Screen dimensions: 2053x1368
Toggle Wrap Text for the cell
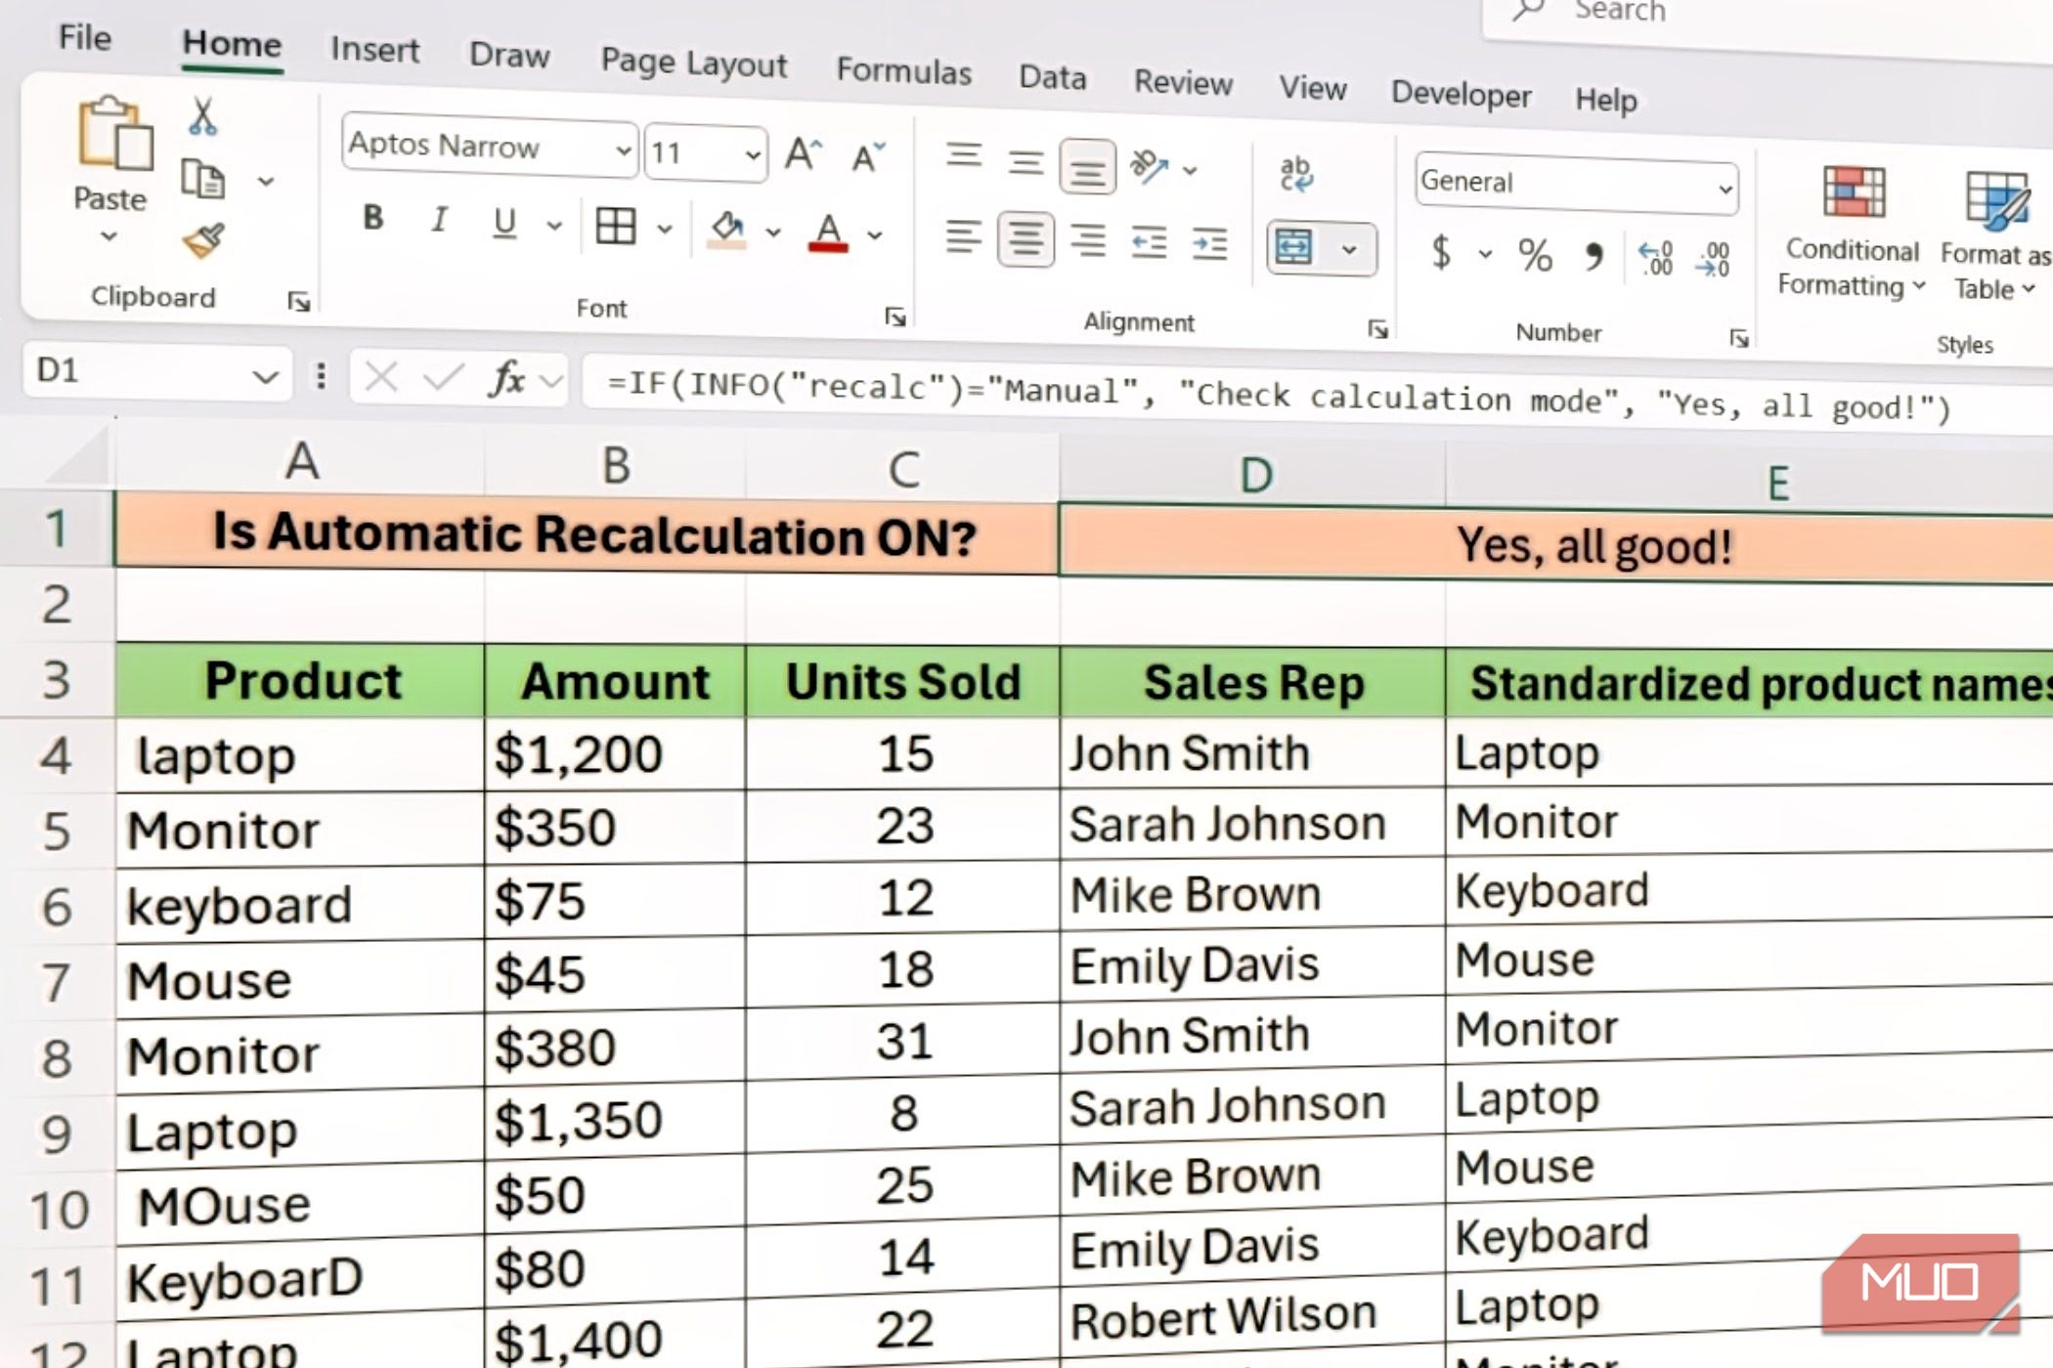tap(1297, 173)
